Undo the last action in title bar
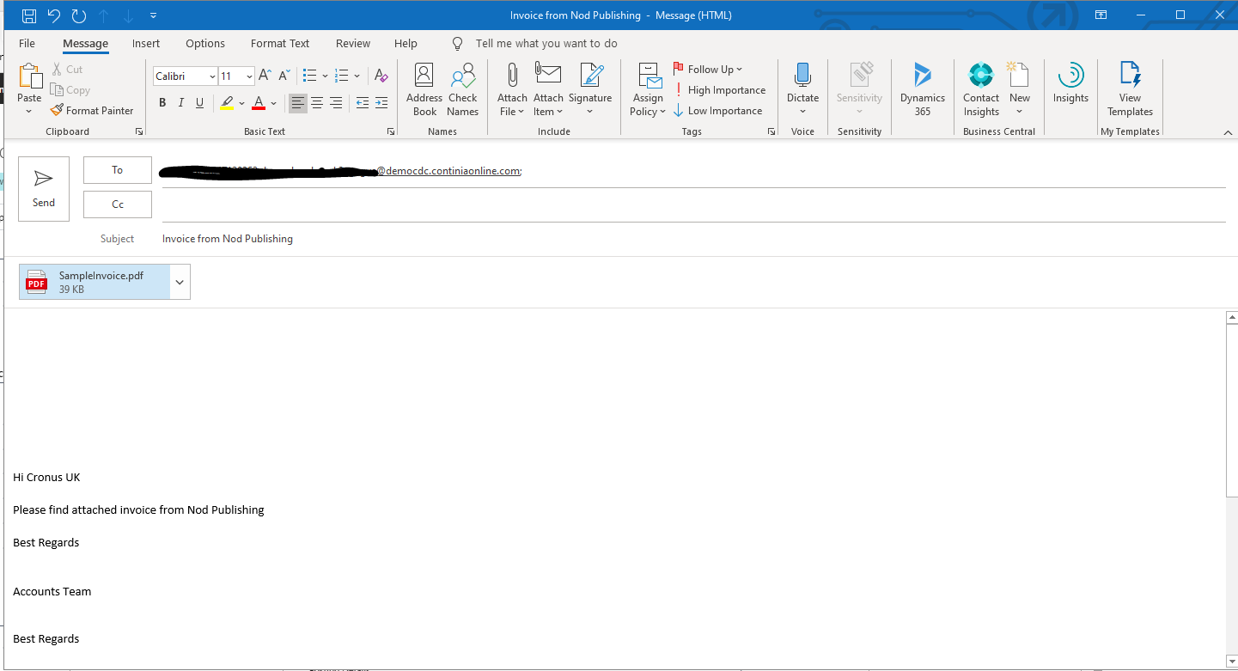Viewport: 1238px width, 671px height. [x=54, y=15]
